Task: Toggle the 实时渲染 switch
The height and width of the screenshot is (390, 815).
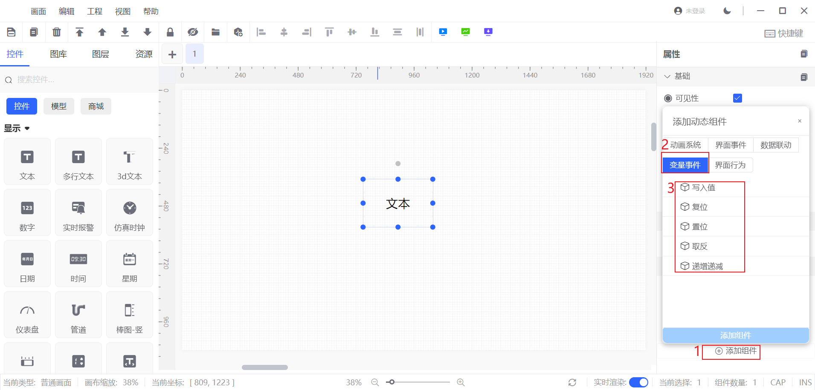Action: point(638,382)
